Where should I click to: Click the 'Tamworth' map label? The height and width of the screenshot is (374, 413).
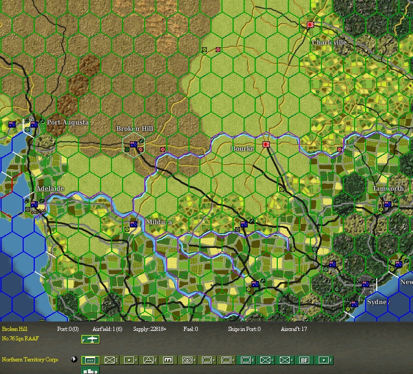pos(388,189)
